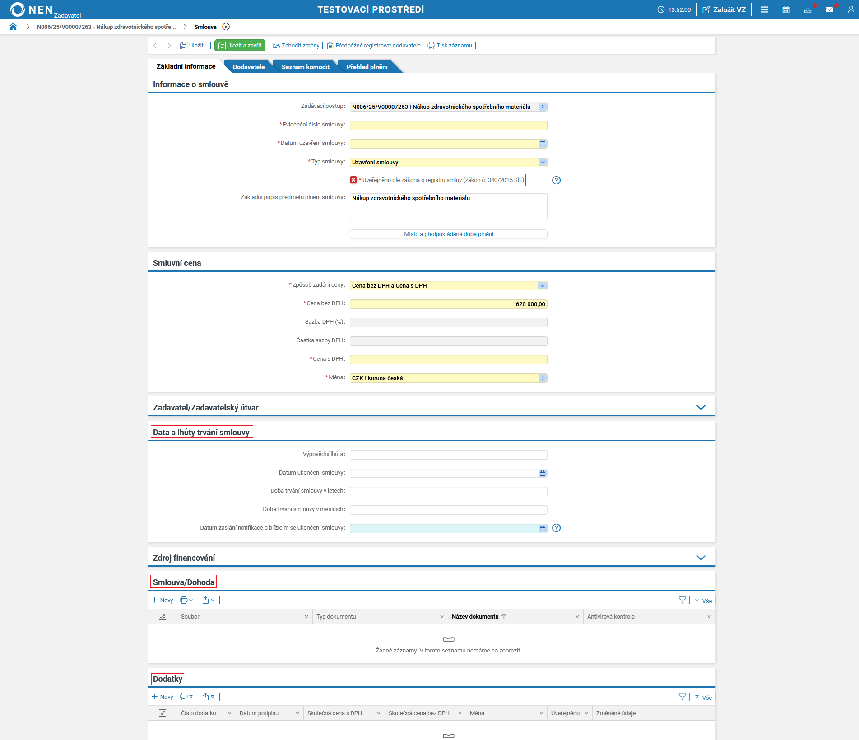859x740 pixels.
Task: Click the home icon in breadcrumb
Action: coord(13,27)
